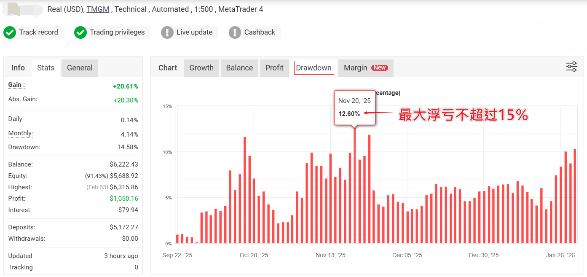
Task: Click the Cashback exclamation icon
Action: (235, 32)
